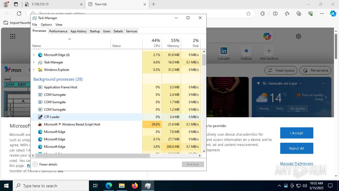This screenshot has height=191, width=339.
Task: Click the Microsoft Edge (4) app icon
Action: (40, 55)
